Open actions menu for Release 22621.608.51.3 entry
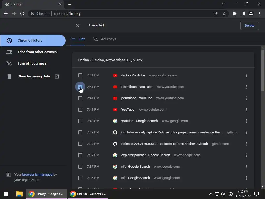Viewport: 265px width, 199px height. 247,144
